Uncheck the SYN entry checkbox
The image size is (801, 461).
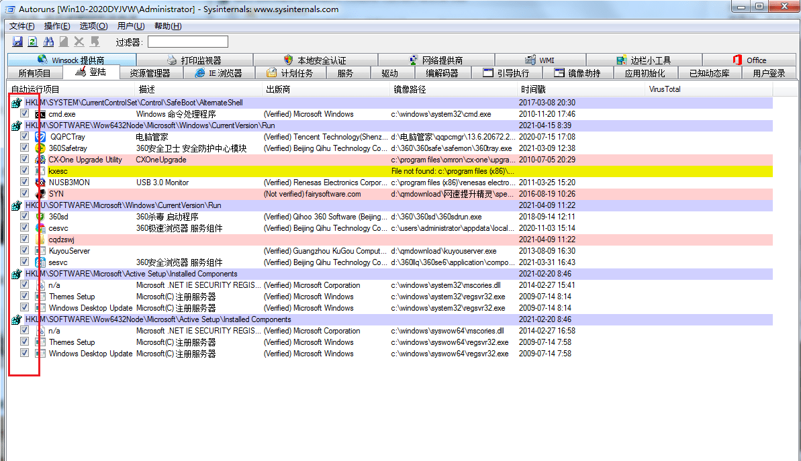pos(24,193)
